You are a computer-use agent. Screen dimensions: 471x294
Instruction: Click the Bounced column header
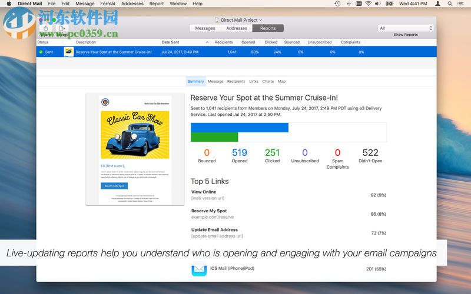click(x=292, y=42)
